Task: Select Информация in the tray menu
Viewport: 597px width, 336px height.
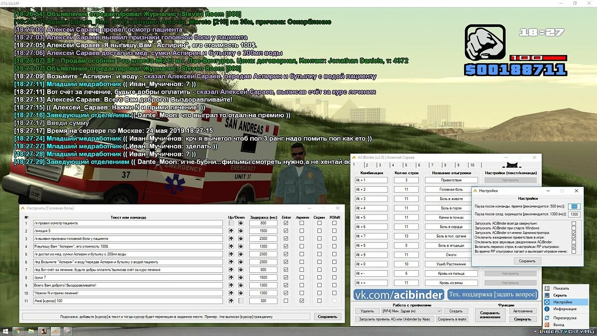Action: (564, 309)
